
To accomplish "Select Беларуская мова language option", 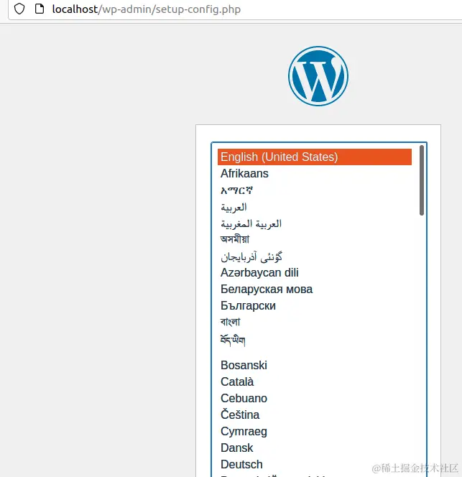I will [x=315, y=289].
